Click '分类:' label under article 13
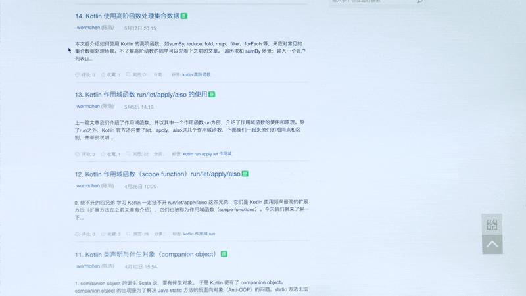The width and height of the screenshot is (526, 296). (x=158, y=154)
